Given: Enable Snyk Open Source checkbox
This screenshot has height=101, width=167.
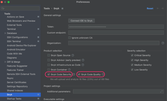Looking at the screenshot, I should 49,55.
